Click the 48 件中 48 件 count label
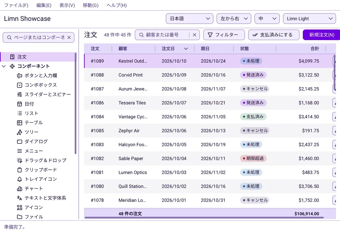The image size is (340, 232). pos(118,35)
